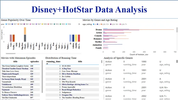The image size is (178, 100).
Task: Click Movies by Genre and Age Rating title
Action: [x=100, y=20]
